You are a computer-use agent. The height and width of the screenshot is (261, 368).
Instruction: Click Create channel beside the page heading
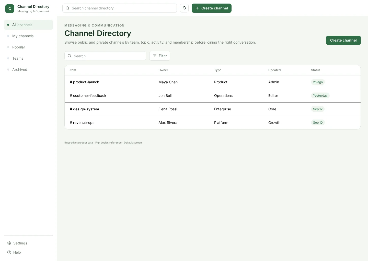(343, 40)
